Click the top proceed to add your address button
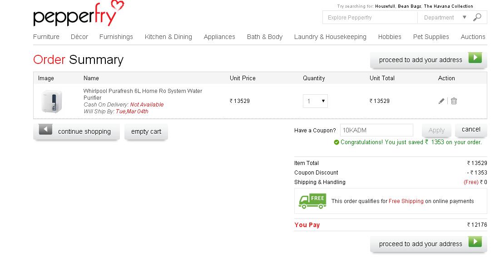Screen dimensions: 495x257 click(428, 60)
